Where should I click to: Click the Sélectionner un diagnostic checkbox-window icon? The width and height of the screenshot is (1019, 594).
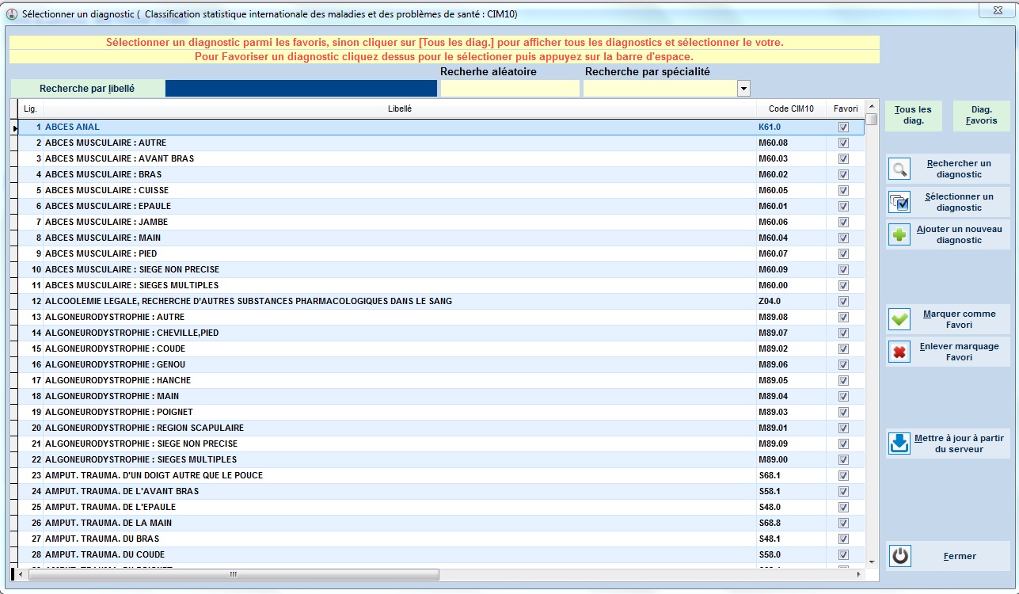[x=899, y=203]
